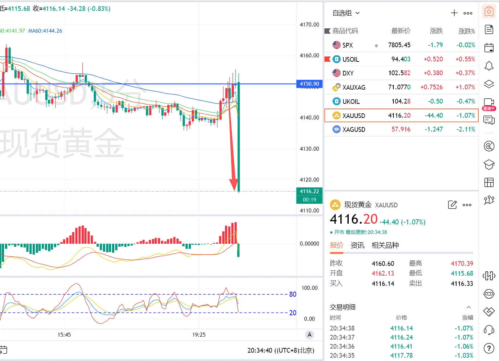Open the stacked layers icon in the sidebar
The width and height of the screenshot is (499, 361).
point(489,84)
